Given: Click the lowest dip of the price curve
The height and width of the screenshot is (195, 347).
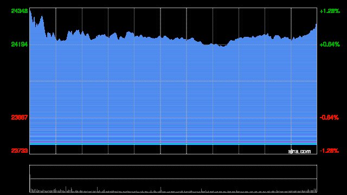Looking at the screenshot, I should click(x=223, y=46).
